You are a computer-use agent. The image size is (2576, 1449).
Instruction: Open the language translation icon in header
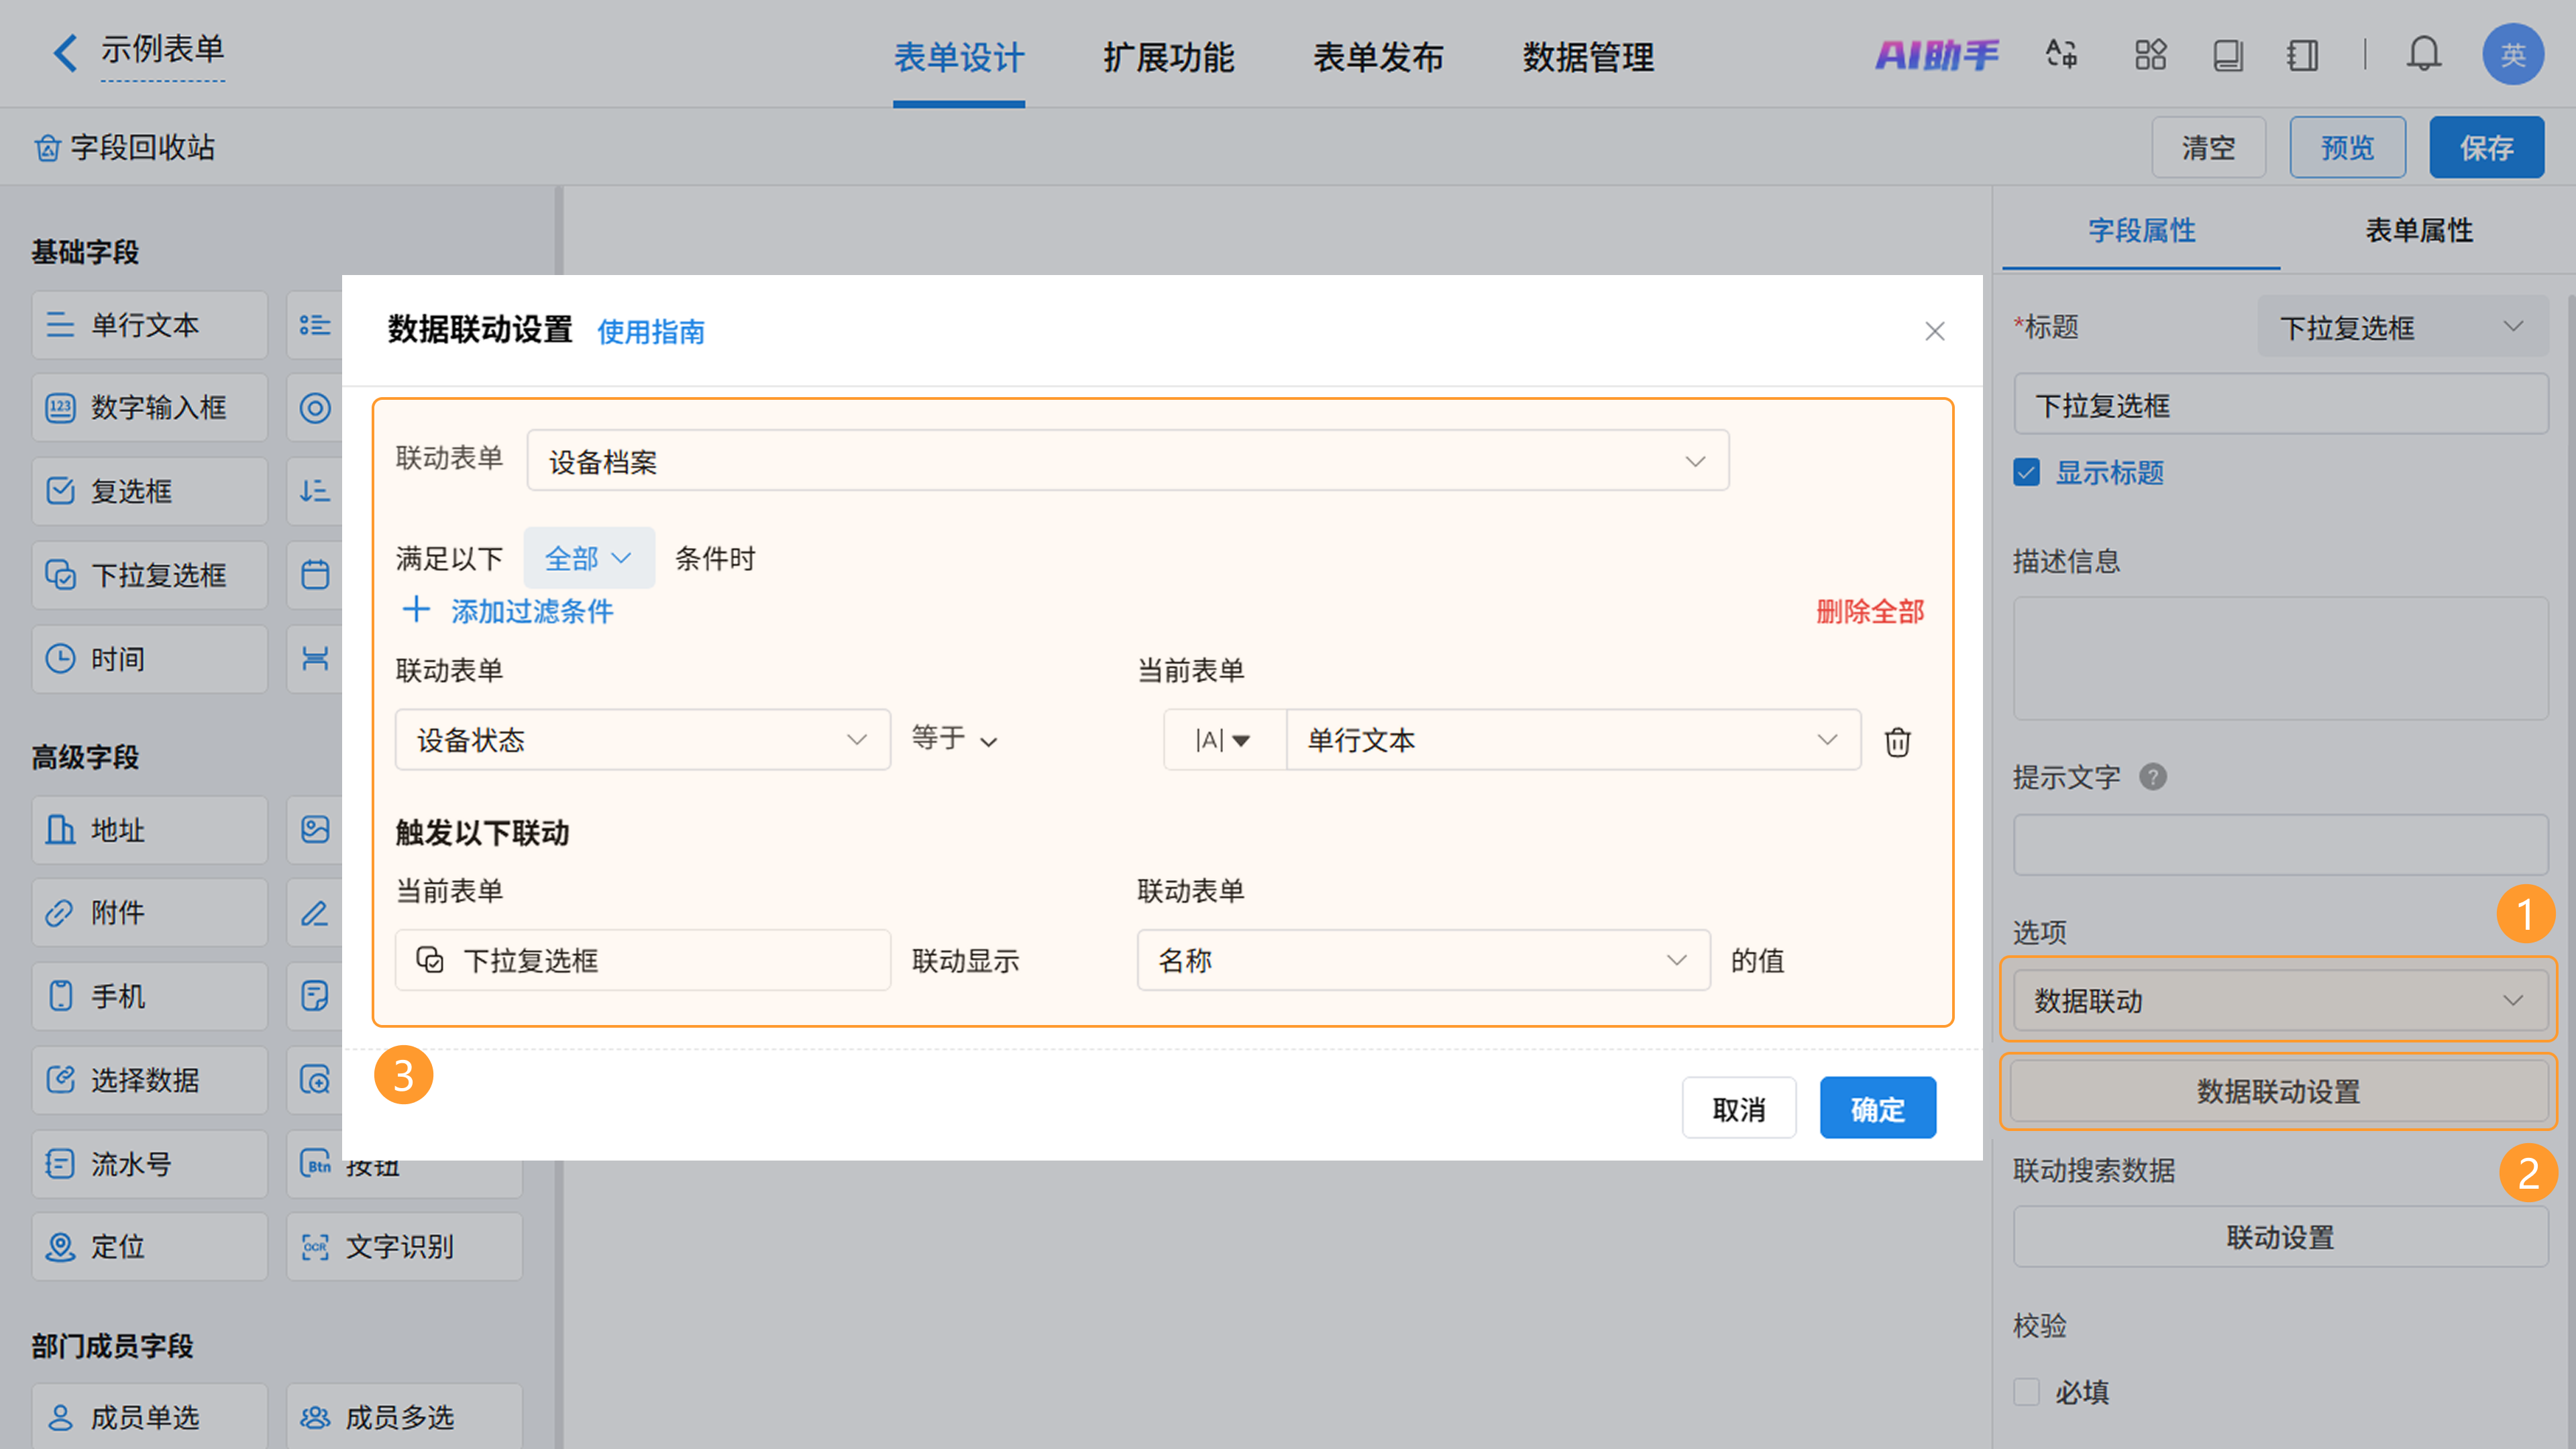[2061, 55]
